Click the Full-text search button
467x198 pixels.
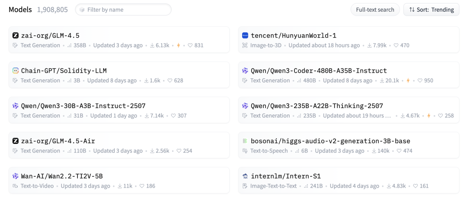(x=375, y=10)
